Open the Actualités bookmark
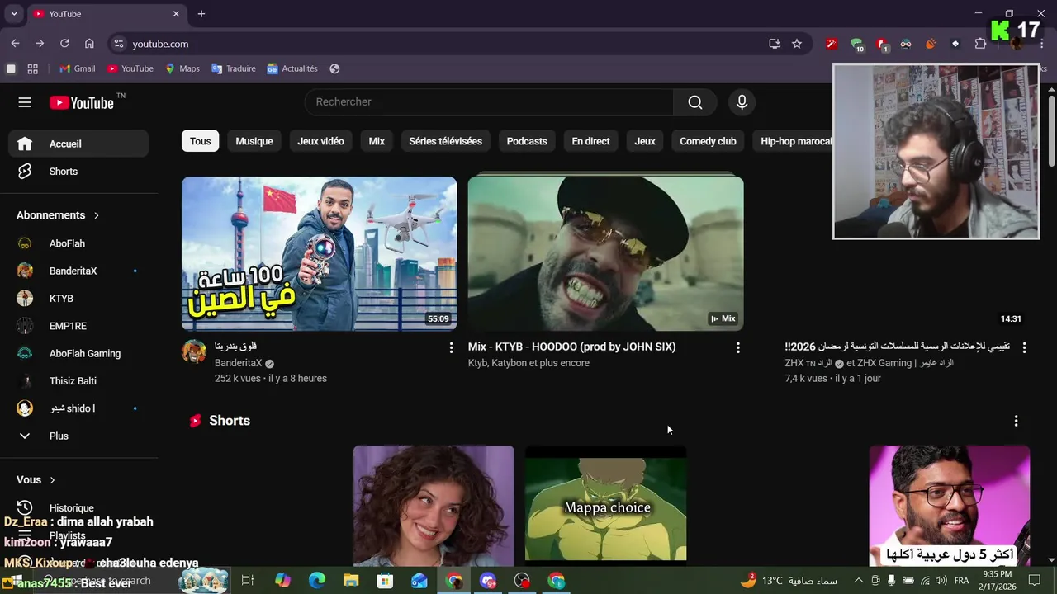 click(x=292, y=68)
